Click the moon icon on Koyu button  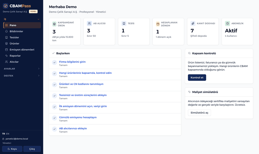coord(9,149)
